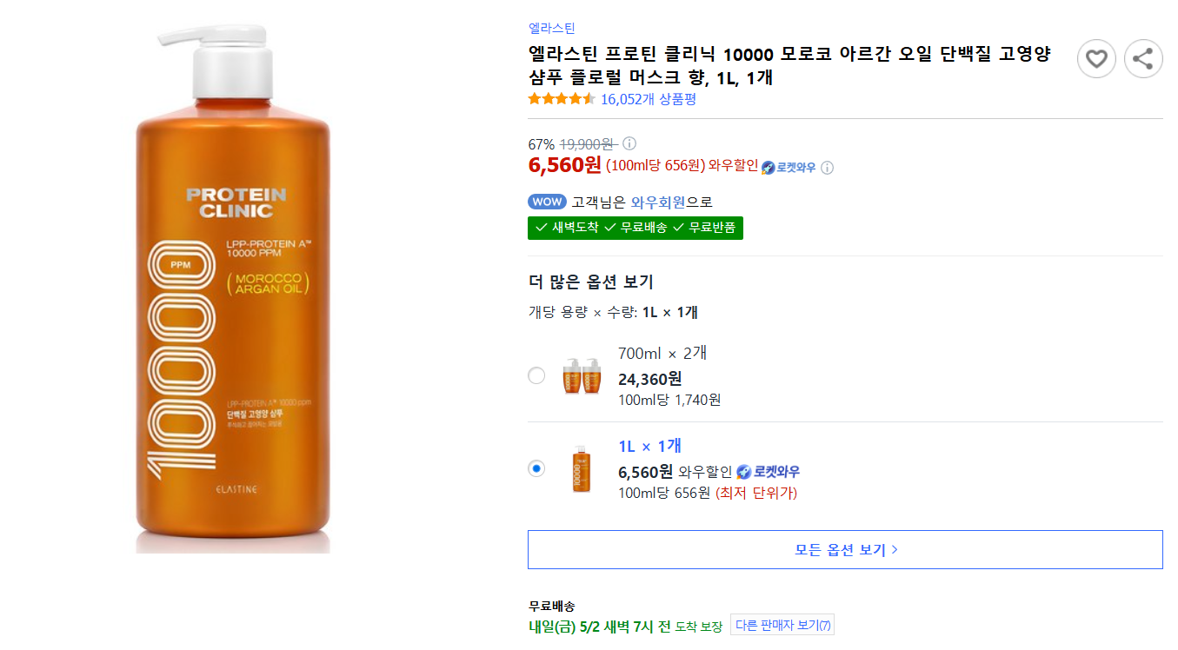Click the blue WOW membership badge
This screenshot has height=650, width=1178.
click(546, 202)
